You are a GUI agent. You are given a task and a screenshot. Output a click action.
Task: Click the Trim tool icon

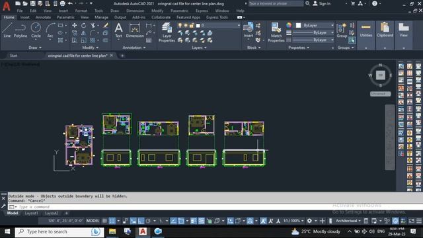[93, 25]
